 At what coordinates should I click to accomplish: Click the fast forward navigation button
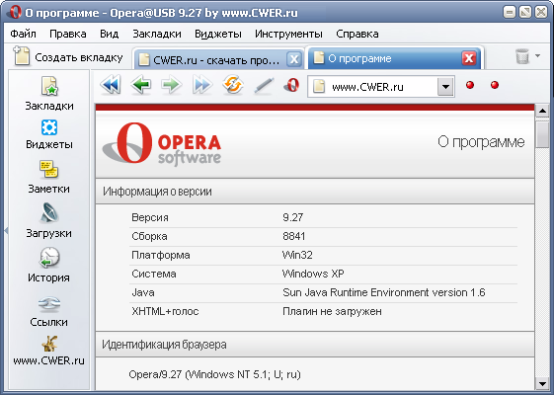coord(202,85)
